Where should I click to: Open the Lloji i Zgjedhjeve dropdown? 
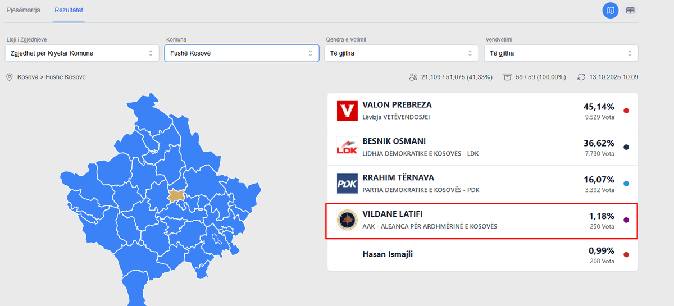pyautogui.click(x=82, y=53)
